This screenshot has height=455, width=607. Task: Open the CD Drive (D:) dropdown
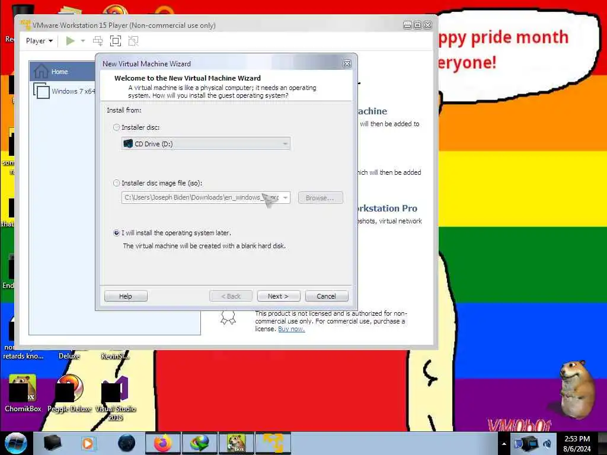(206, 143)
